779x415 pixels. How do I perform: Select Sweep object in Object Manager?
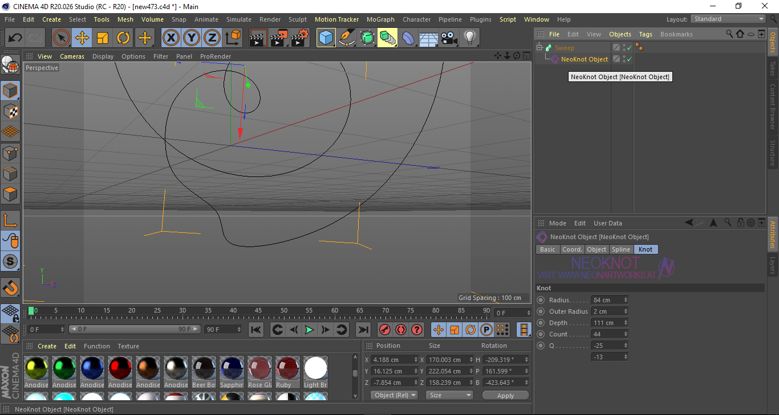click(565, 48)
